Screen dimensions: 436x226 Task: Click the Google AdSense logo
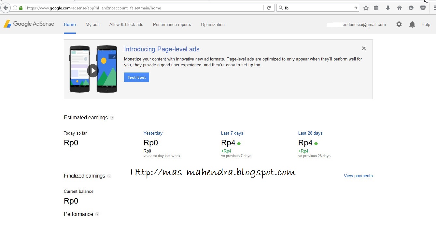click(x=29, y=23)
